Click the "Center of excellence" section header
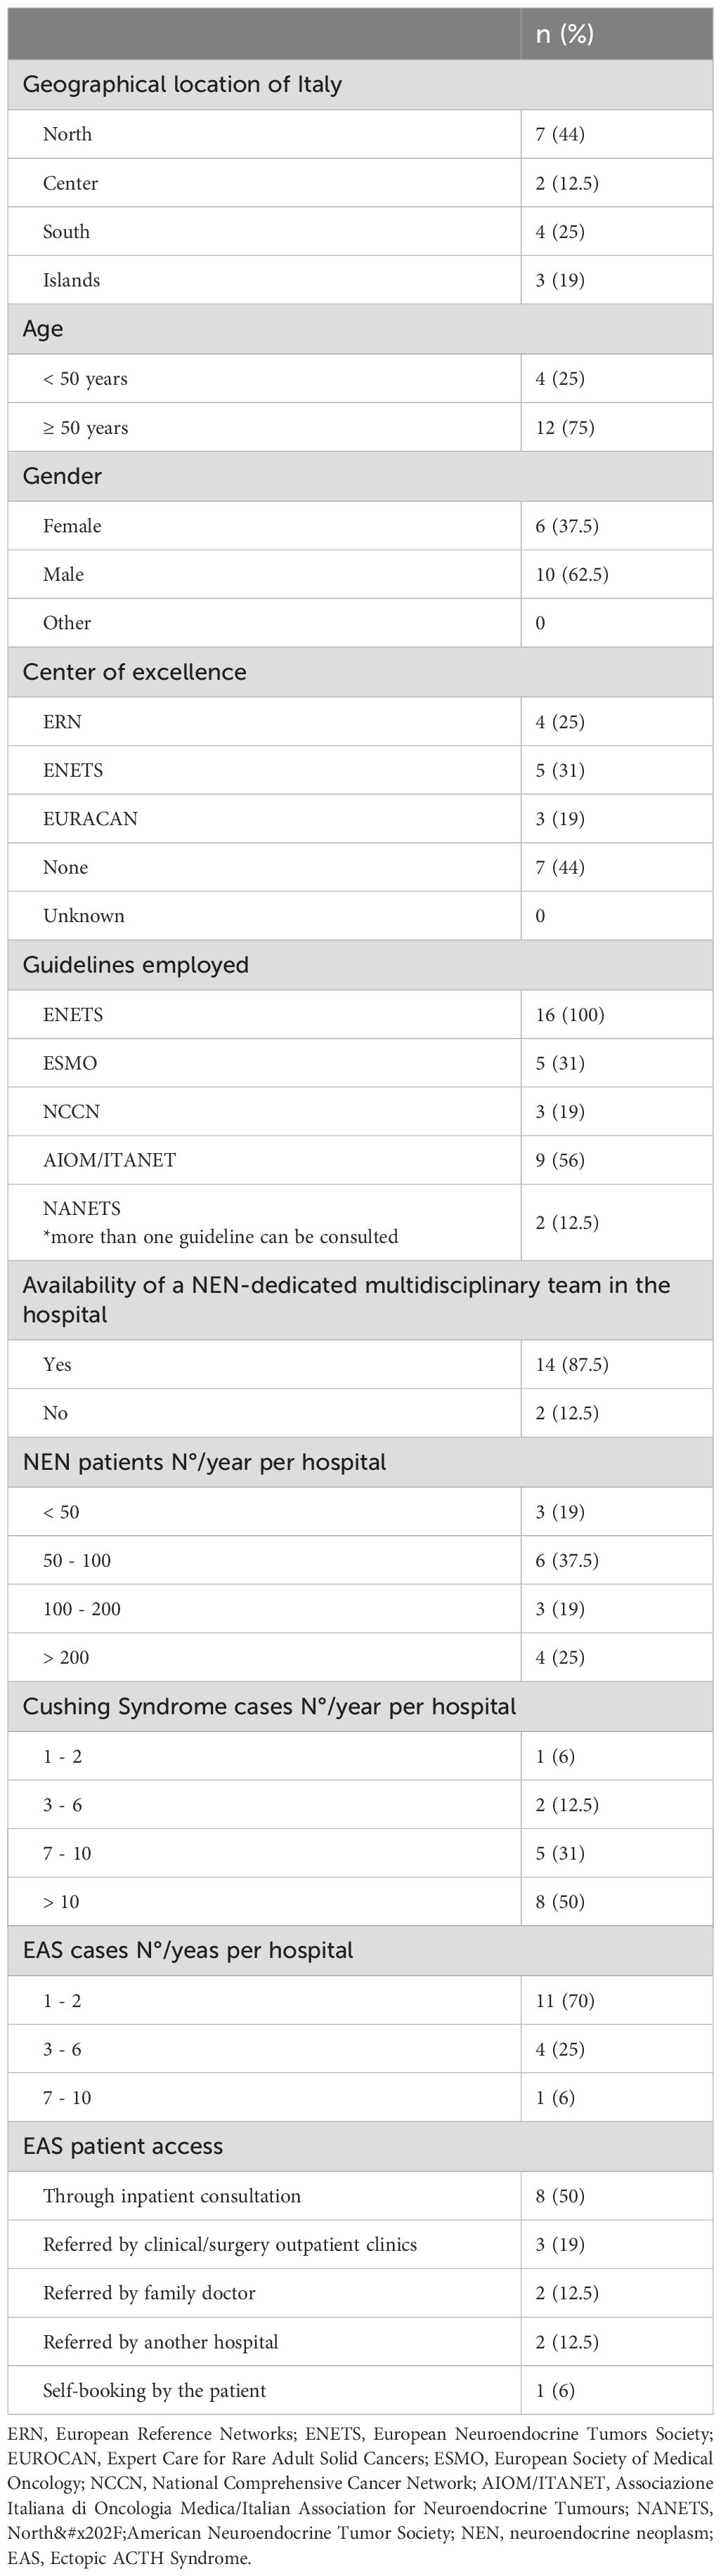This screenshot has height=2576, width=721. (x=134, y=672)
